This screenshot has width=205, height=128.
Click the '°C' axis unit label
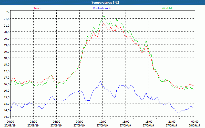pos(8,12)
